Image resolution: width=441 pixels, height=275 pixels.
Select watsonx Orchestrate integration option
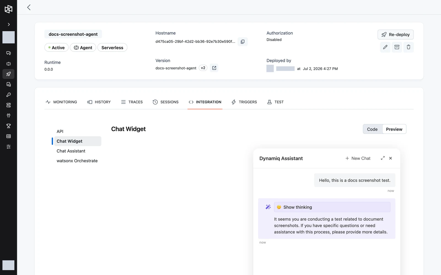pos(77,161)
